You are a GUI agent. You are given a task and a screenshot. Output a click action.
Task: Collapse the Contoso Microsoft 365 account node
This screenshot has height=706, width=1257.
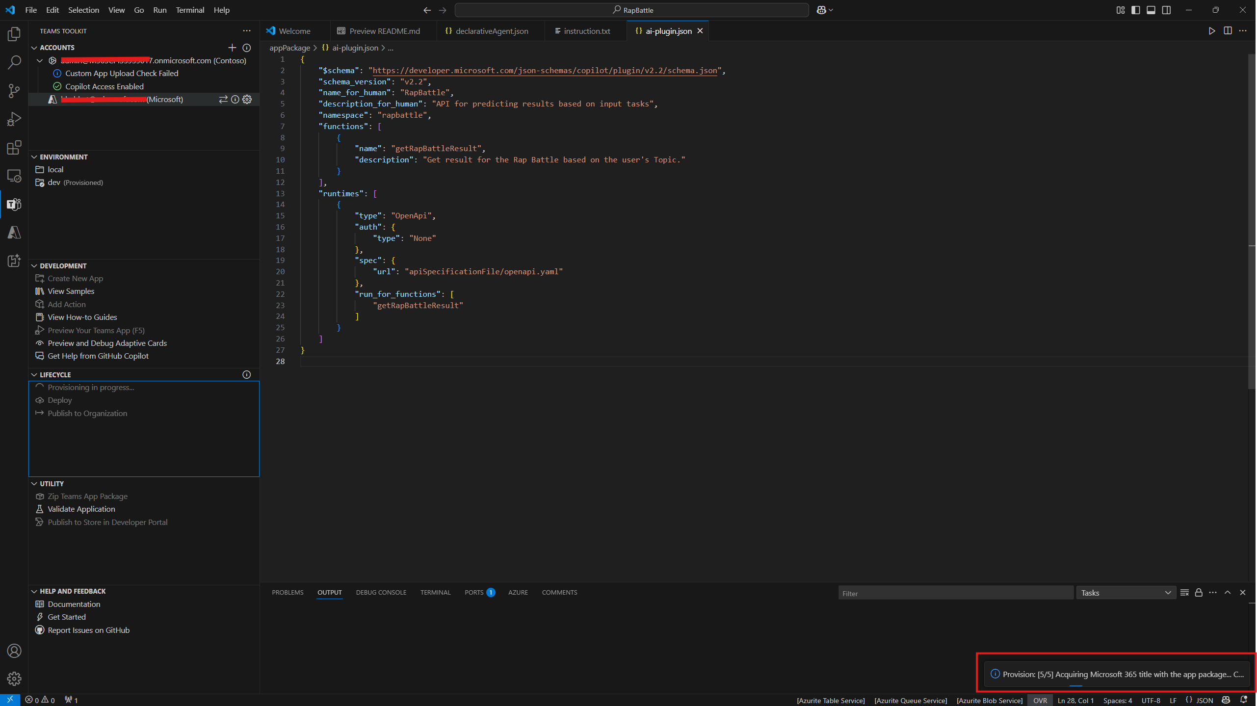[40, 61]
